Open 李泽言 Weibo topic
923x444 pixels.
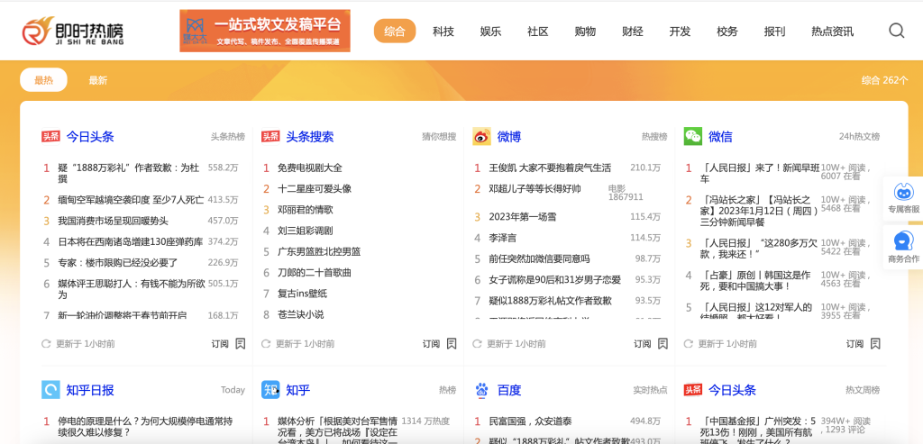point(503,238)
